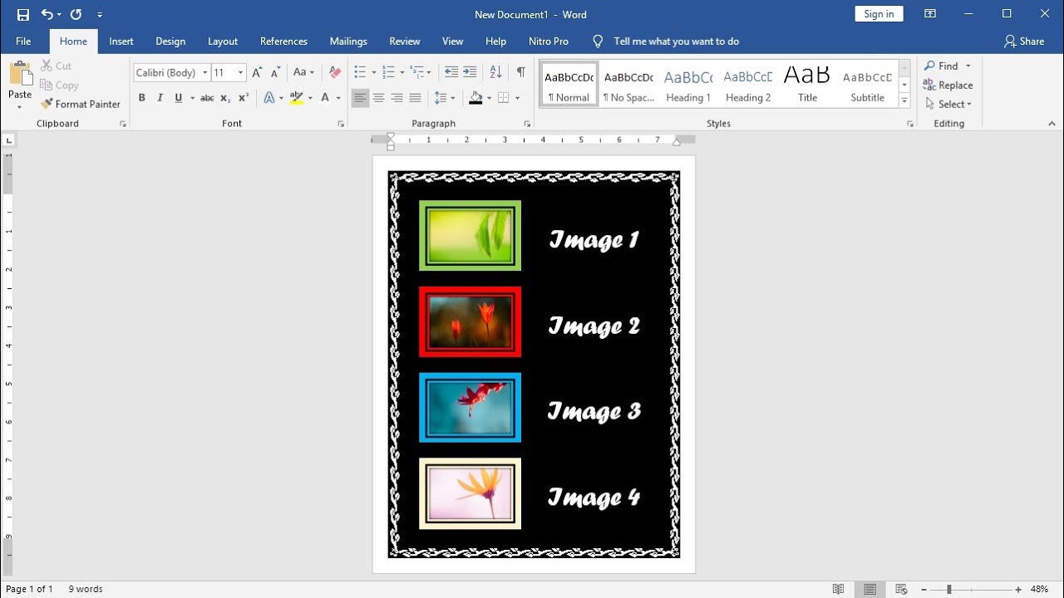The width and height of the screenshot is (1064, 598).
Task: Align text left
Action: [x=360, y=98]
